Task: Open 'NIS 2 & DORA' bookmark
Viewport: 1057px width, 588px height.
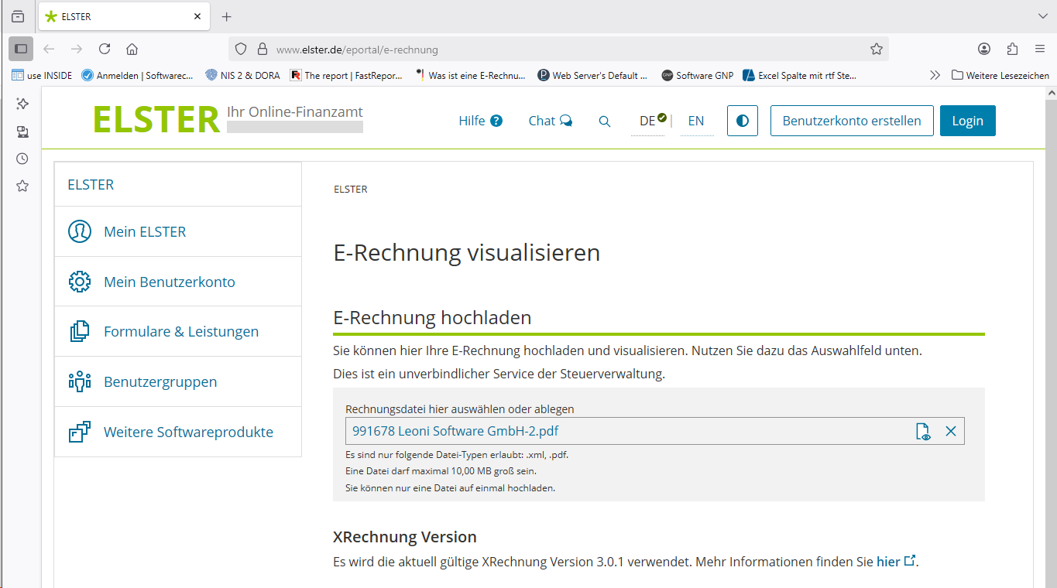Action: click(x=242, y=75)
